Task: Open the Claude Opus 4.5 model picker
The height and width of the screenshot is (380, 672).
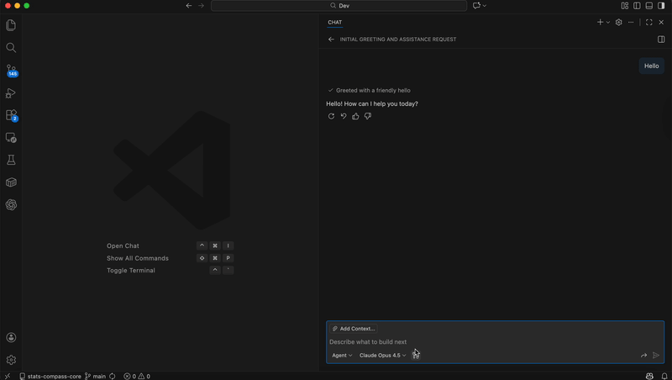Action: [383, 355]
